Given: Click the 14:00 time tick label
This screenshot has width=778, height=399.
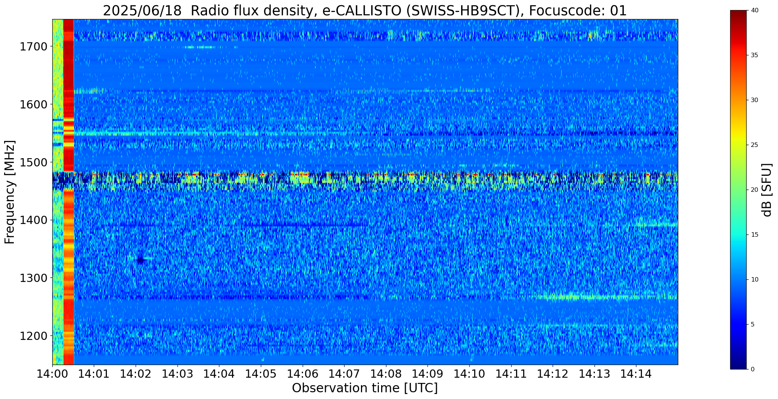Looking at the screenshot, I should click(52, 374).
